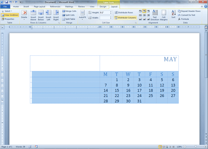Click the Width stepper arrows
Screen dimensions: 208x149
pos(111,18)
